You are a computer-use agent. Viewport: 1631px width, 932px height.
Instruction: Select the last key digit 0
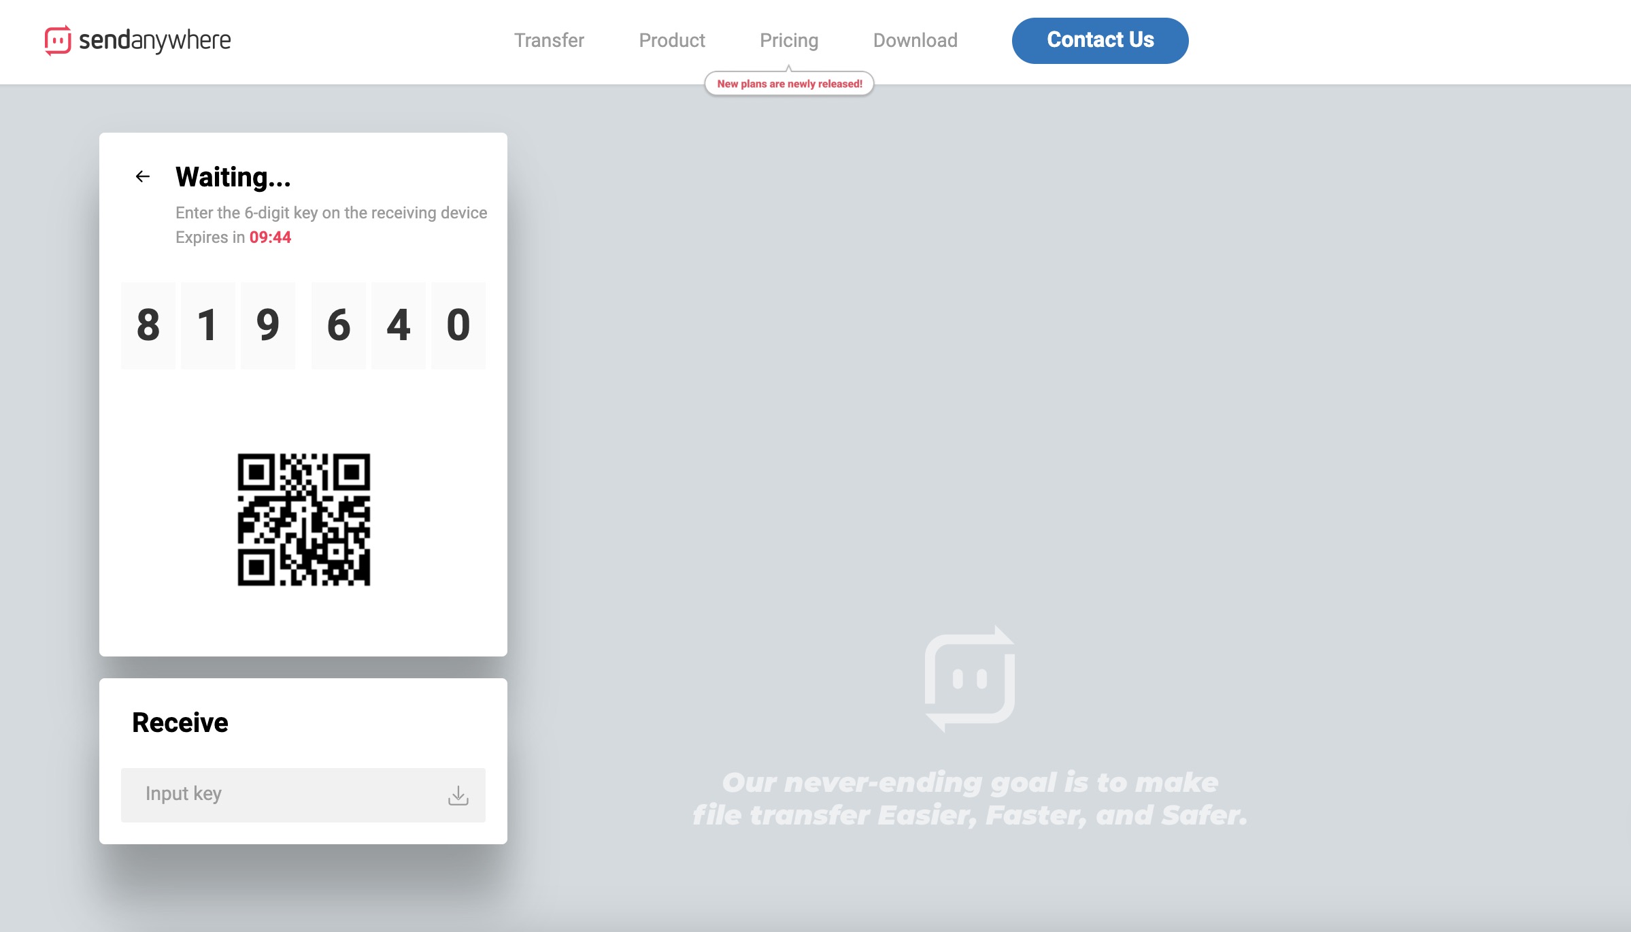click(x=458, y=325)
